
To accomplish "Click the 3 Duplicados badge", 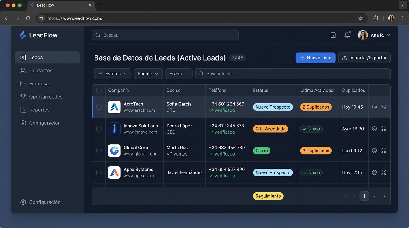I will click(x=316, y=151).
